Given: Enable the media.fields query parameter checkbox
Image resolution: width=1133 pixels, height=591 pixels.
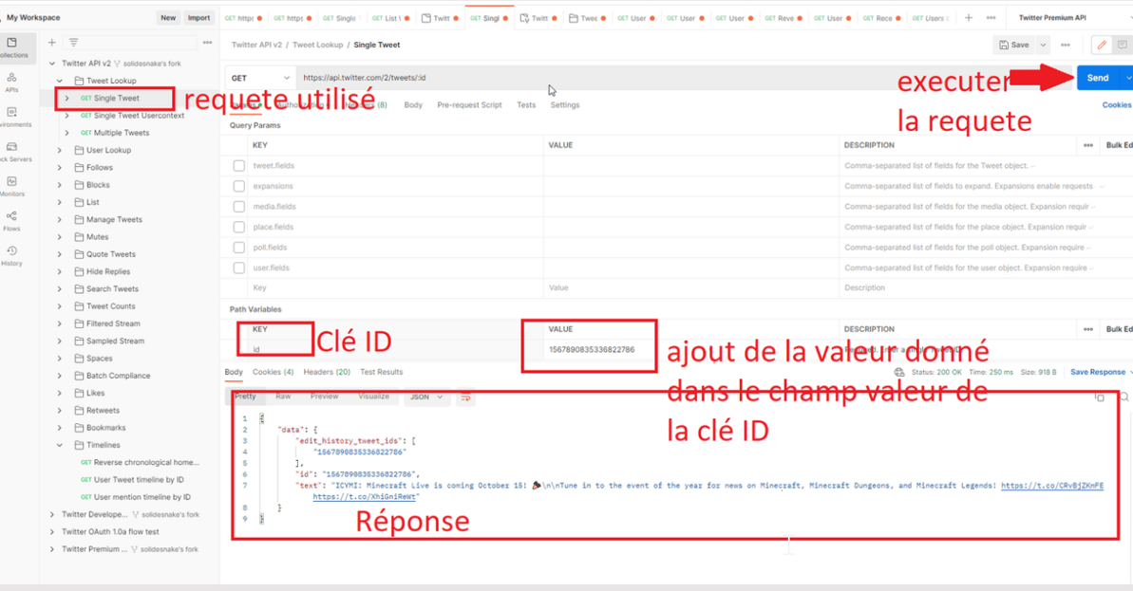Looking at the screenshot, I should pos(239,207).
